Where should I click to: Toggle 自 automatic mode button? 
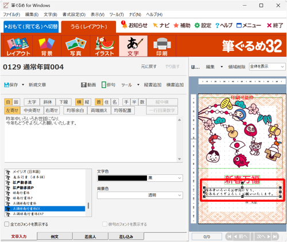point(8,102)
